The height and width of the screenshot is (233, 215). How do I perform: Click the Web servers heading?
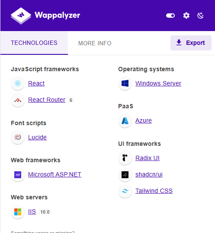pos(29,197)
